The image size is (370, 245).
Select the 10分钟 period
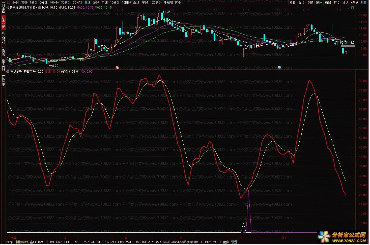(115, 3)
